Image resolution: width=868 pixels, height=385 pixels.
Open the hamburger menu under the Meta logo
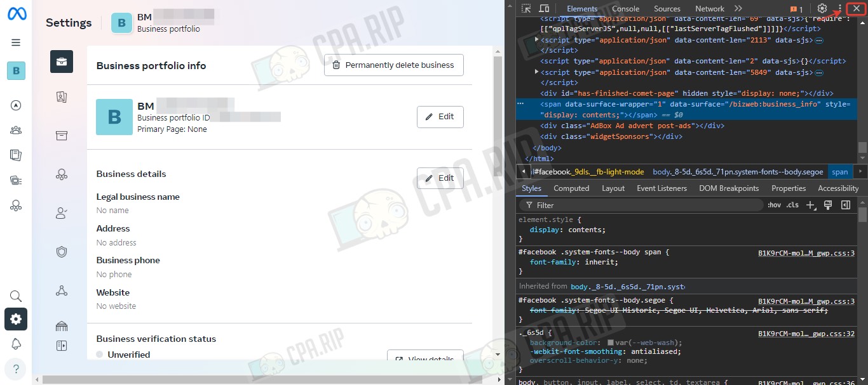click(x=16, y=42)
